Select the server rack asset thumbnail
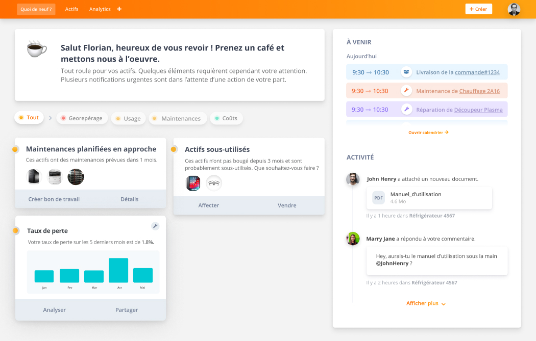 click(76, 177)
